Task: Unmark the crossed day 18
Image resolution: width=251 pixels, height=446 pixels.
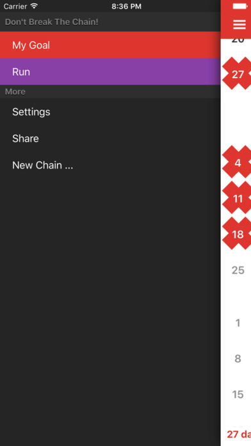Action: coord(236,233)
